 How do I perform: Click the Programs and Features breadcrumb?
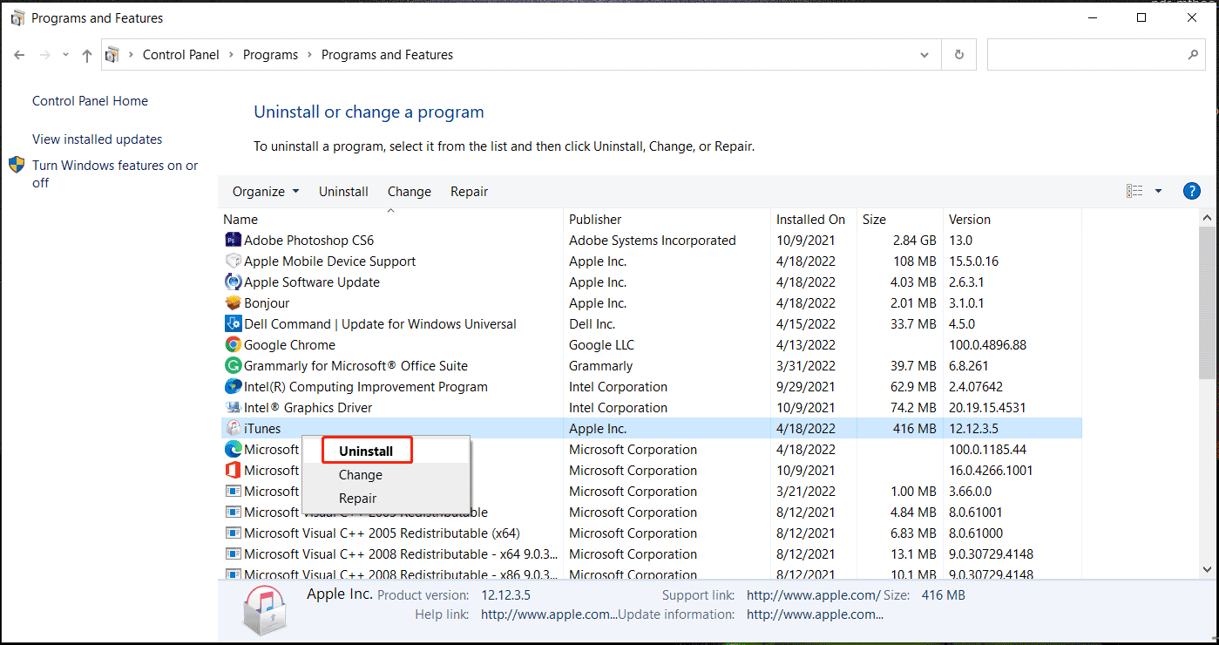387,54
